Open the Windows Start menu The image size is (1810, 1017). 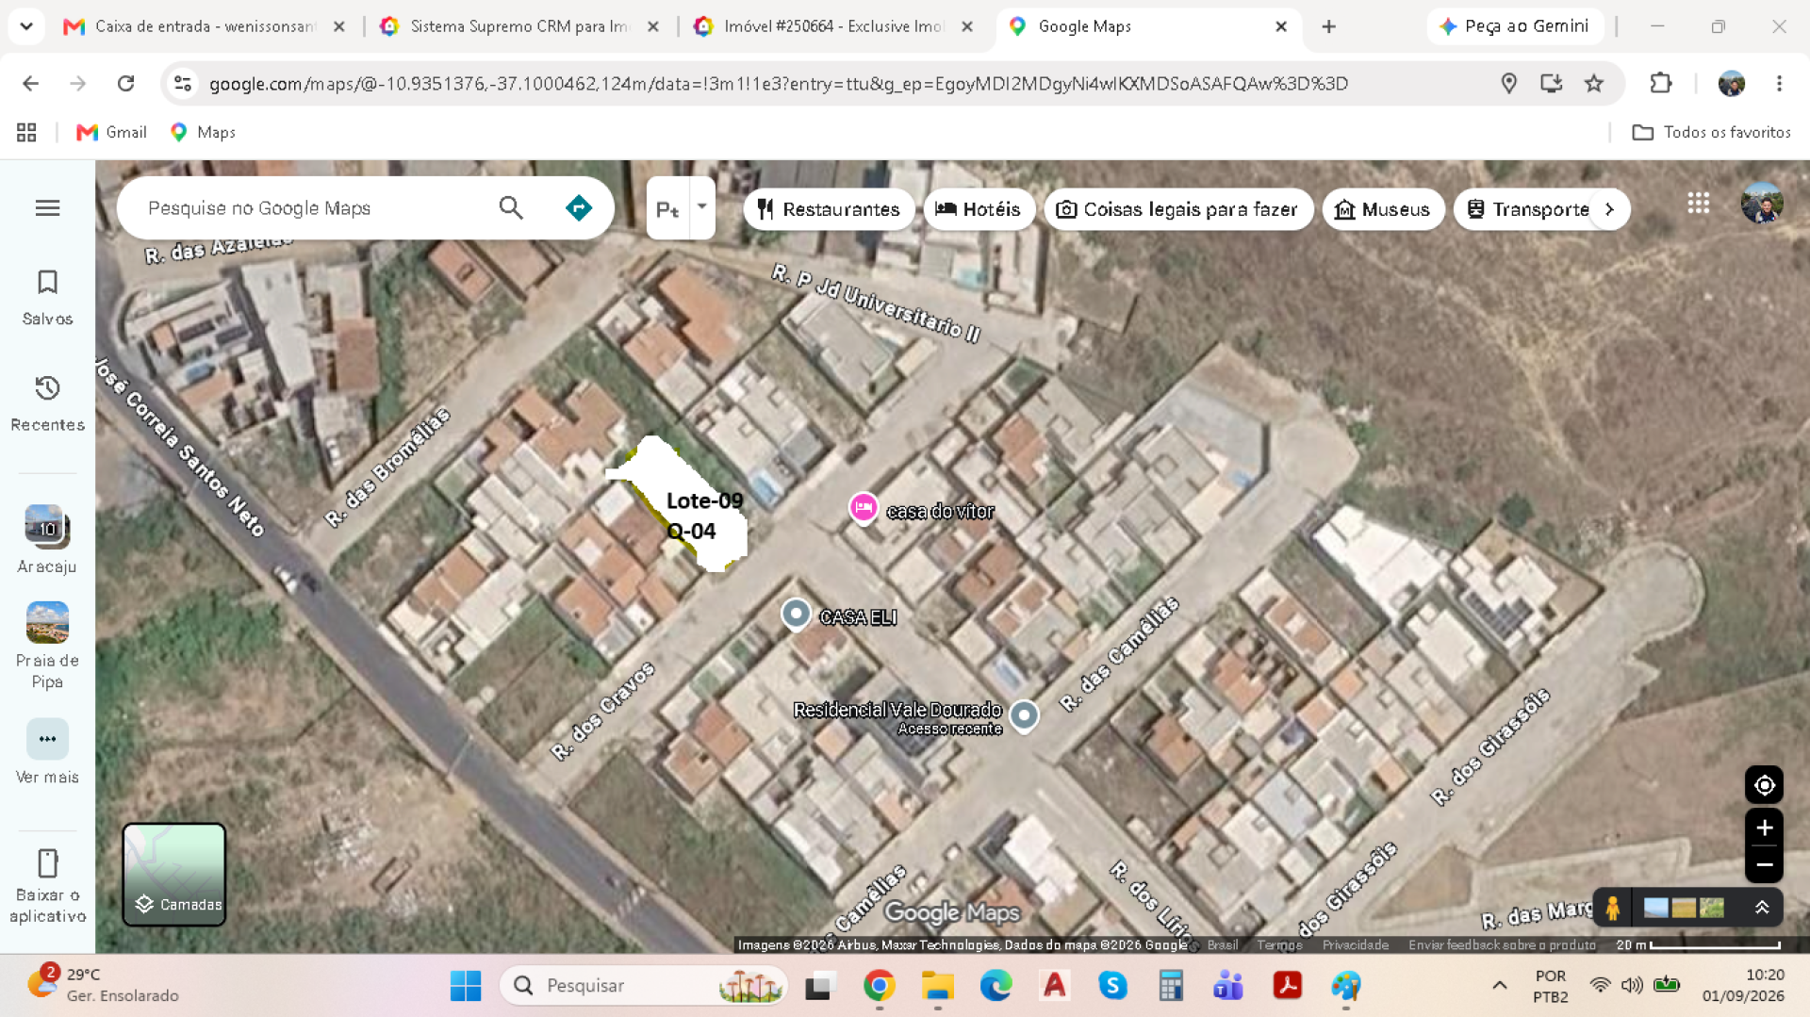click(466, 986)
